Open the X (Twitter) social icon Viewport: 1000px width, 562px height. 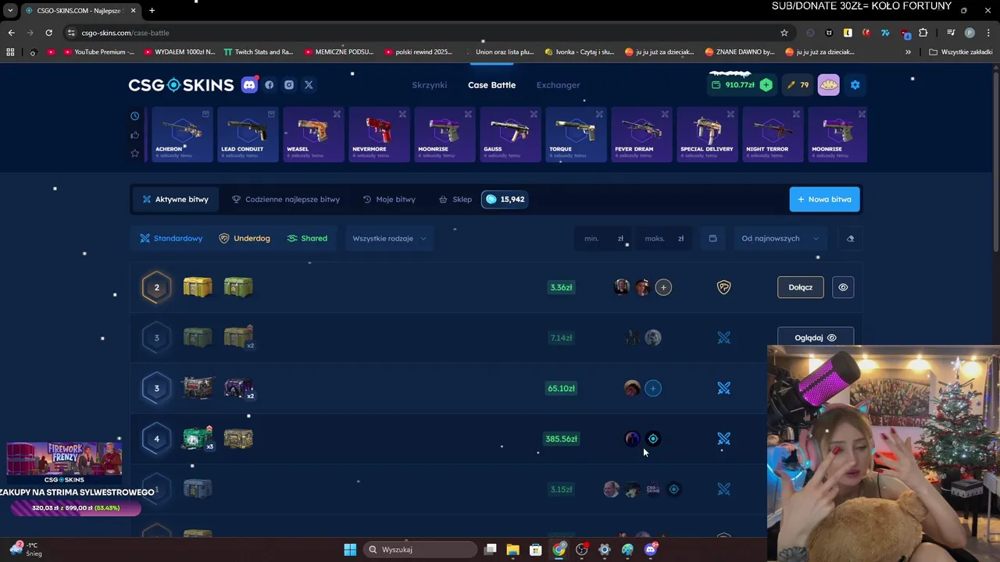(309, 85)
